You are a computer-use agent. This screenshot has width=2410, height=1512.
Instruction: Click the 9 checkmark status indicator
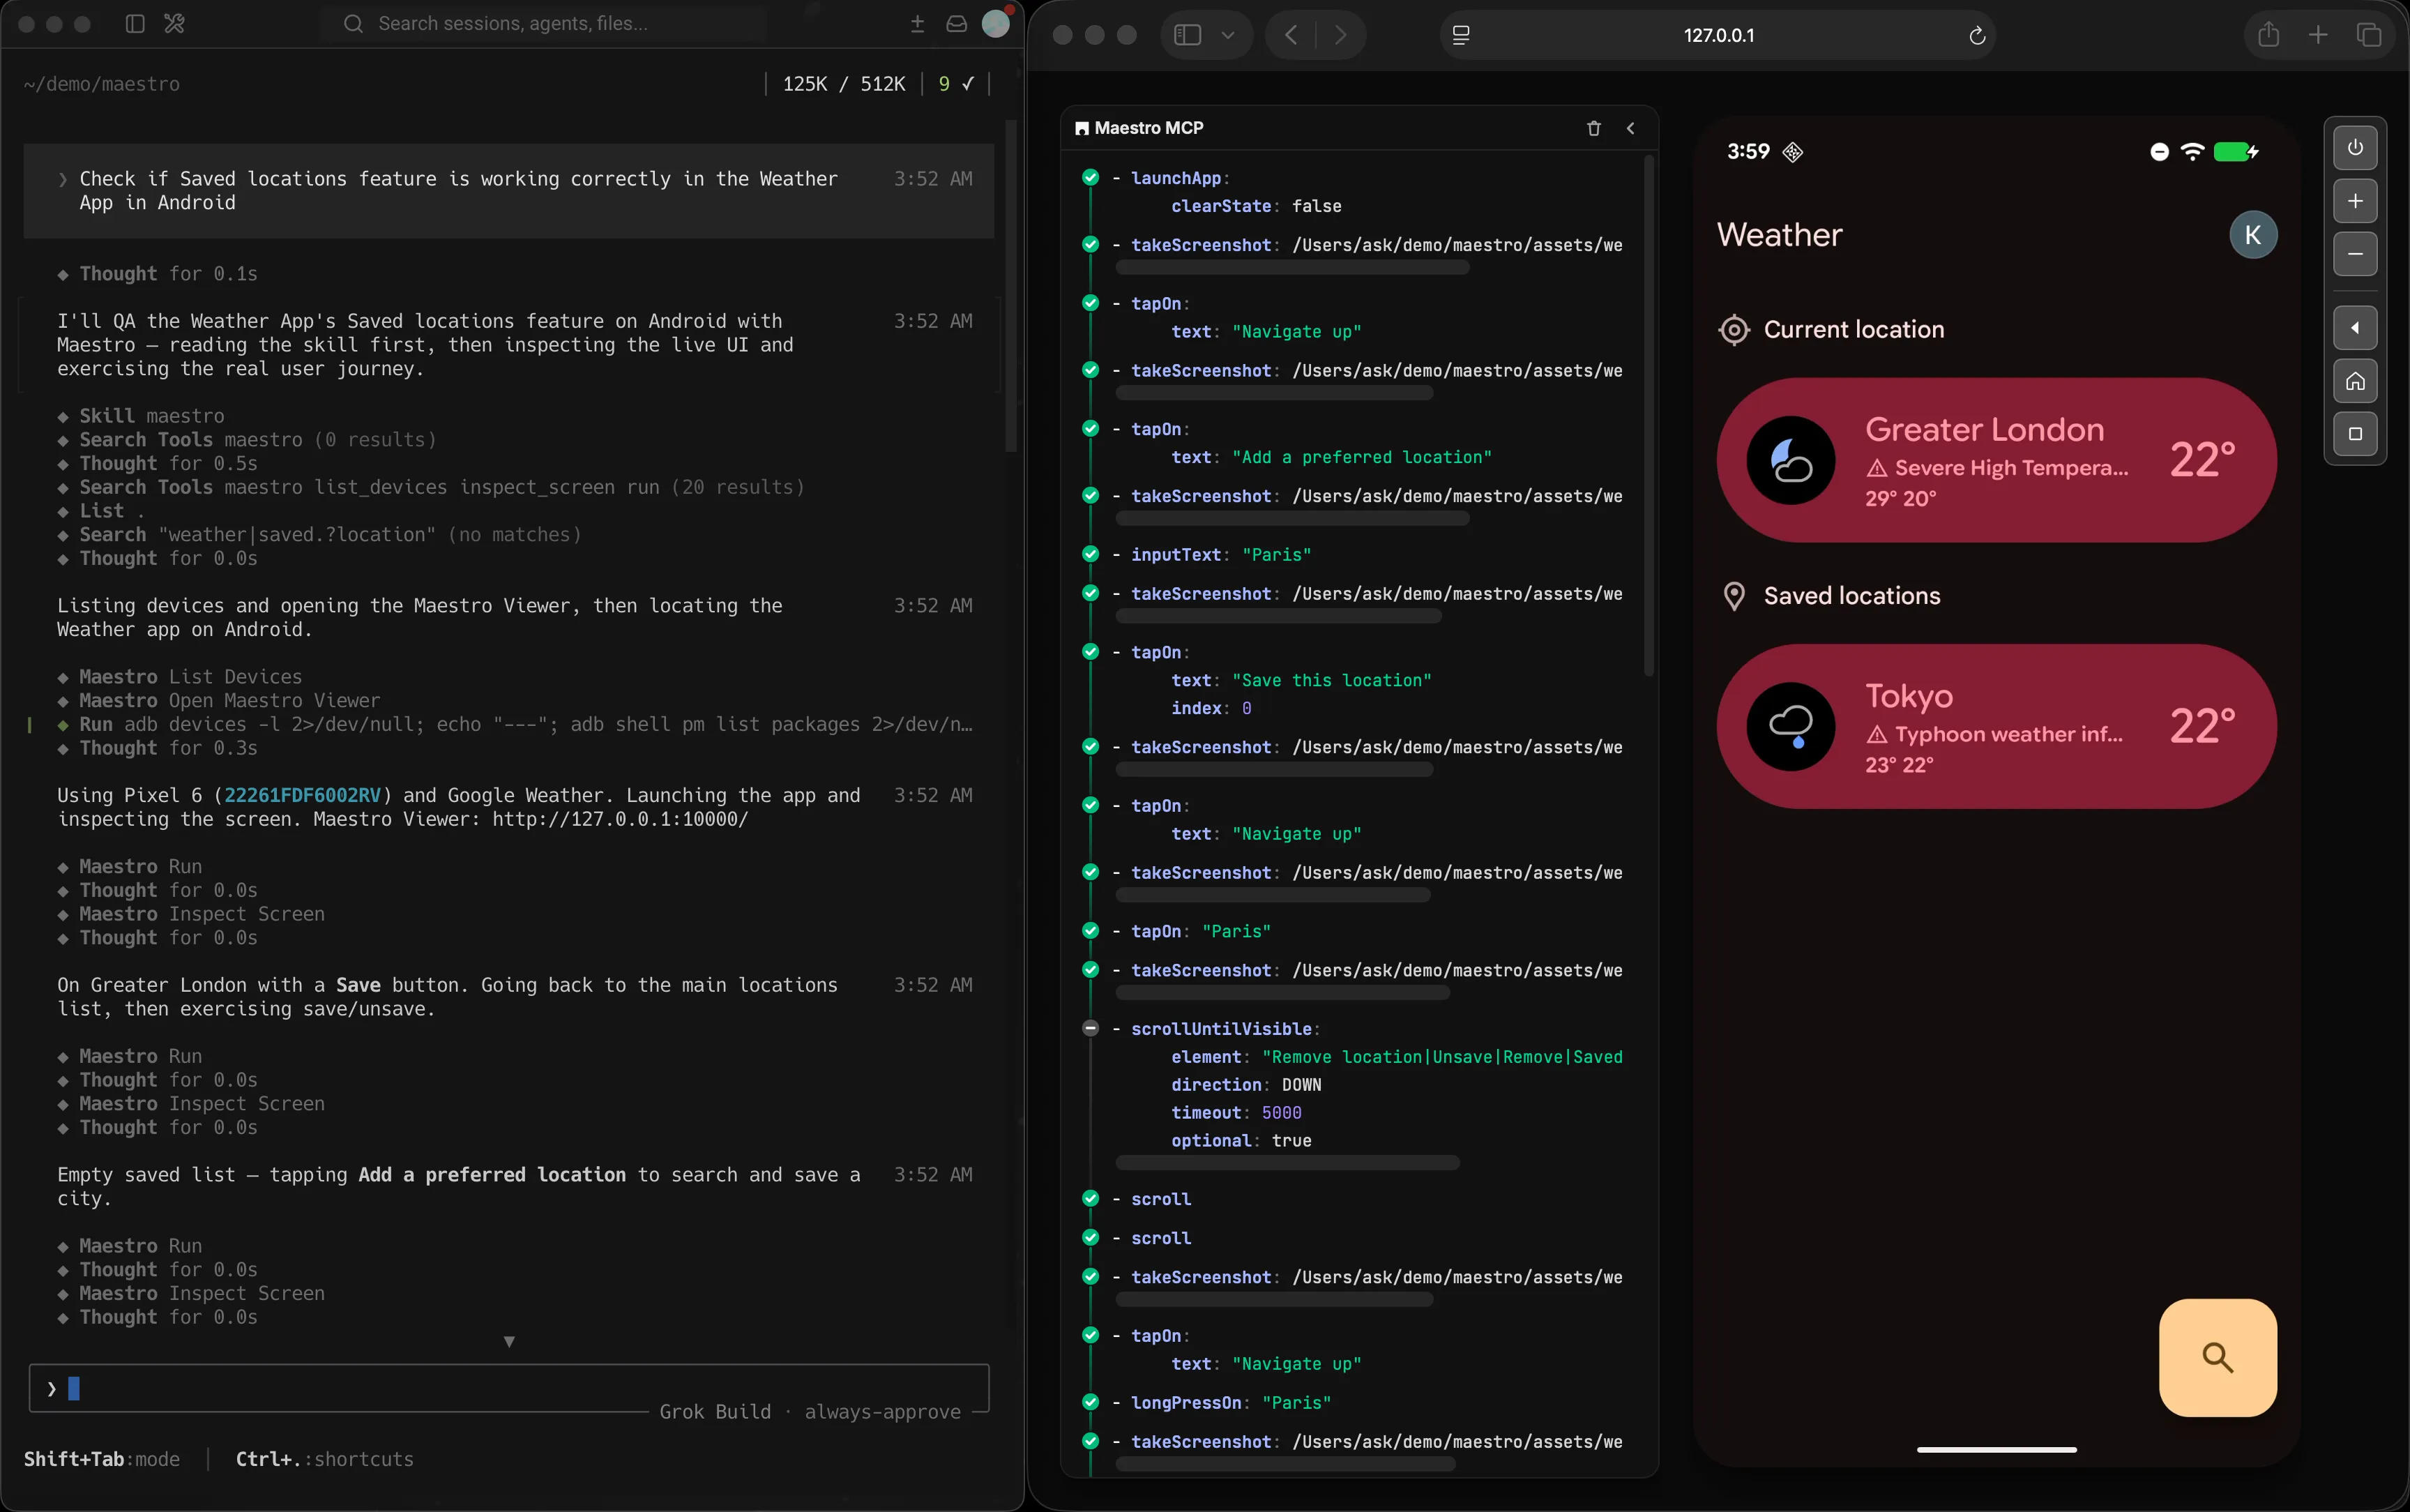[x=955, y=84]
